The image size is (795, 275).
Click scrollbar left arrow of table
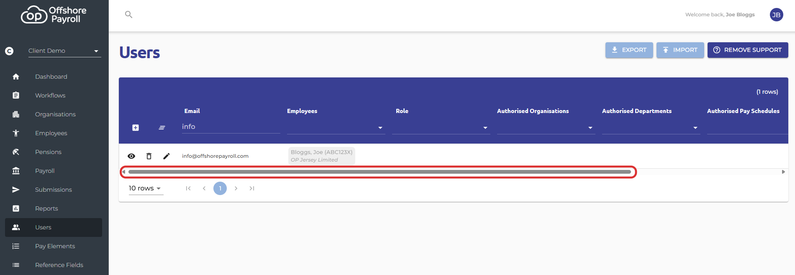(123, 172)
